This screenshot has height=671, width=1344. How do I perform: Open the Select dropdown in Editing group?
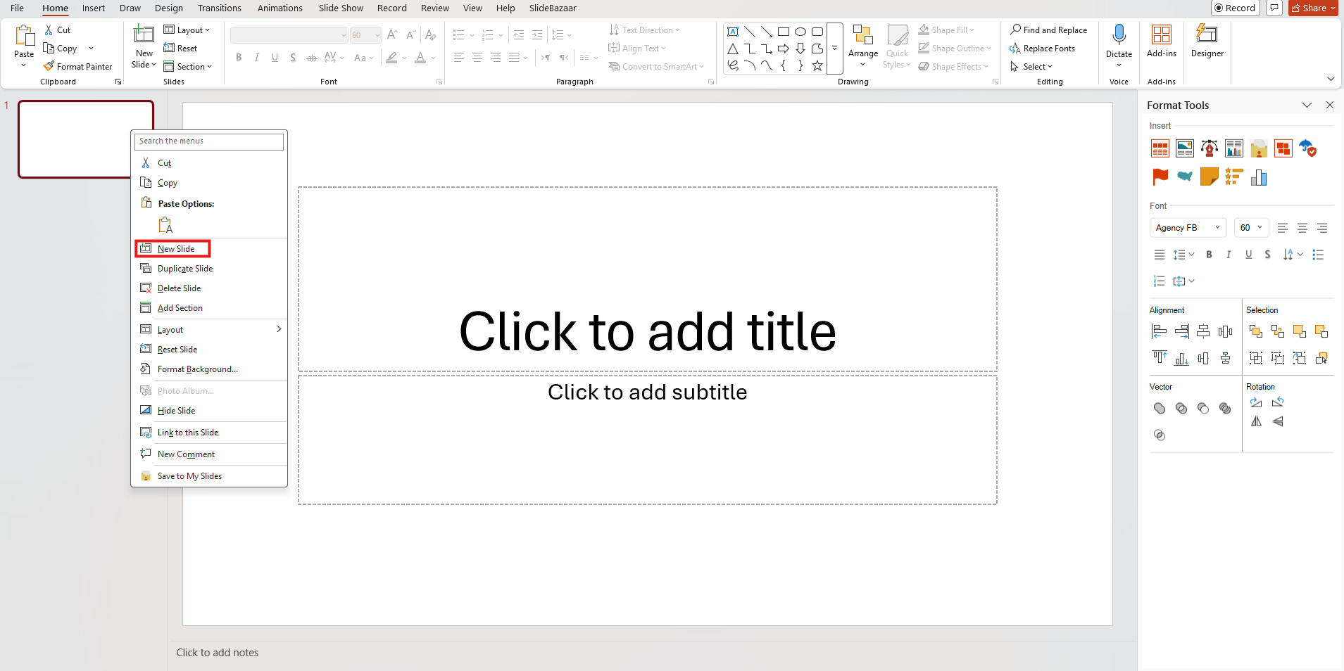1031,67
